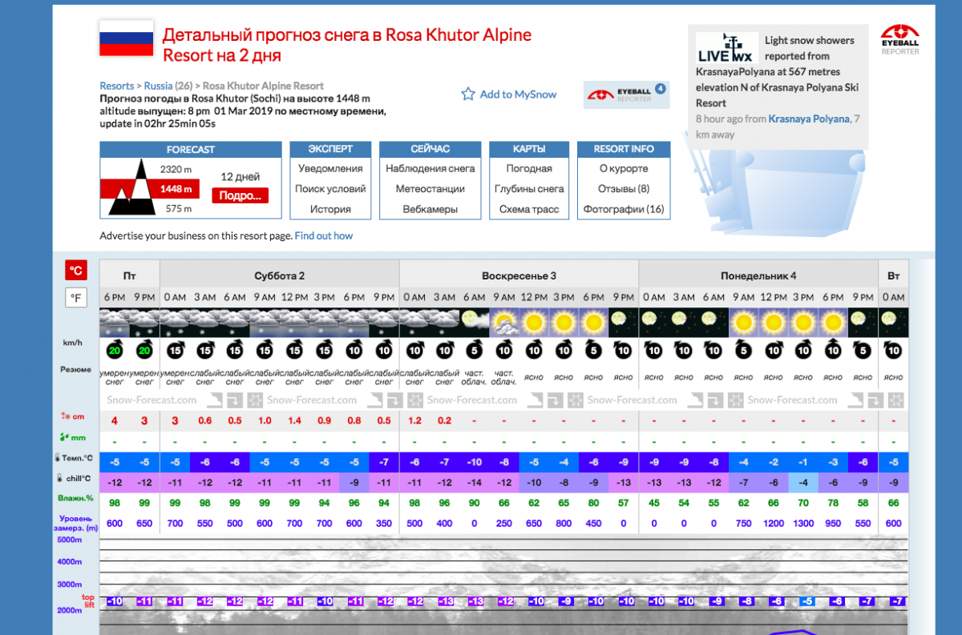Screen dimensions: 962x635
Task: Click Sunday 6 PM wind icon showing 5
Action: click(593, 350)
